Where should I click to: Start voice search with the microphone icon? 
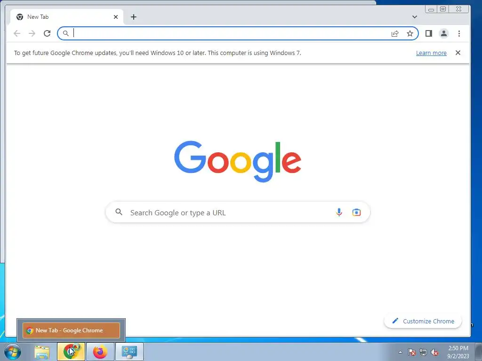point(339,212)
